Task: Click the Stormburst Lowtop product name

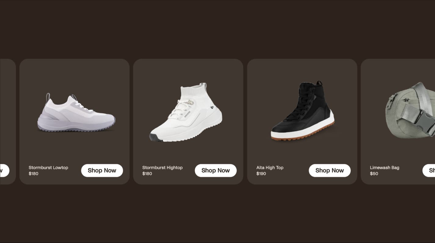Action: coord(48,168)
